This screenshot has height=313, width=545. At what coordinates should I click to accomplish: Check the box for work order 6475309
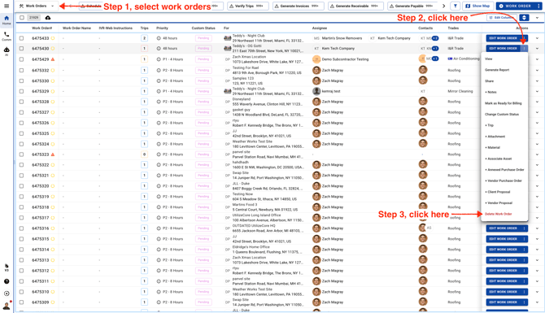(21, 302)
